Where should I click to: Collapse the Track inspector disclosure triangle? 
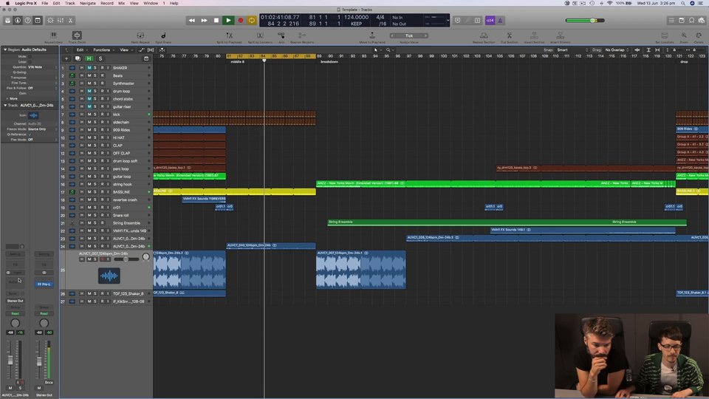coord(5,106)
